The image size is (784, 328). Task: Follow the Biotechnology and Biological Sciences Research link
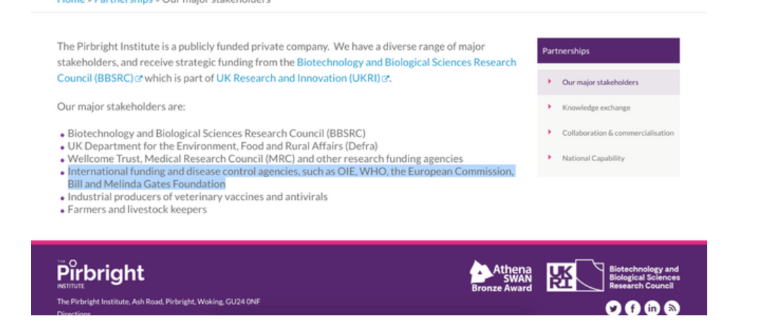point(406,62)
